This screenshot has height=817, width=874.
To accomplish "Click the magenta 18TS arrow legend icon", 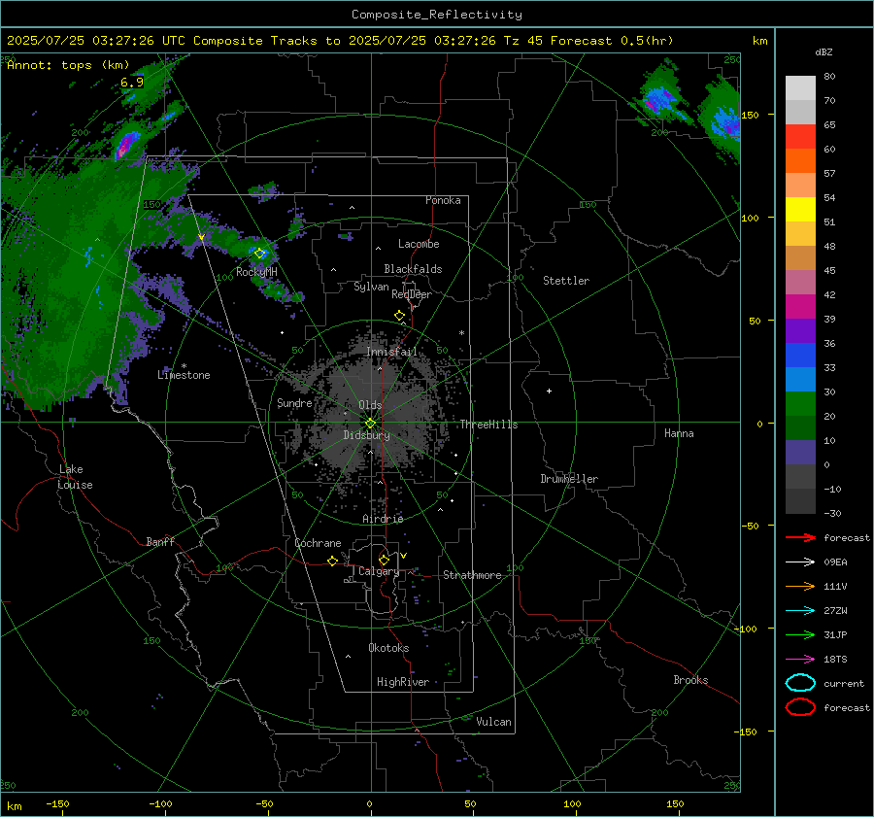I will tap(800, 660).
